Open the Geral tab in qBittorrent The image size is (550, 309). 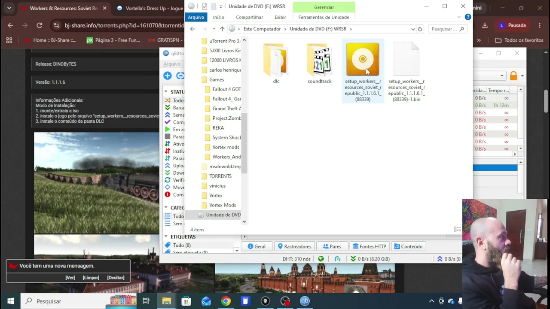[x=257, y=246]
